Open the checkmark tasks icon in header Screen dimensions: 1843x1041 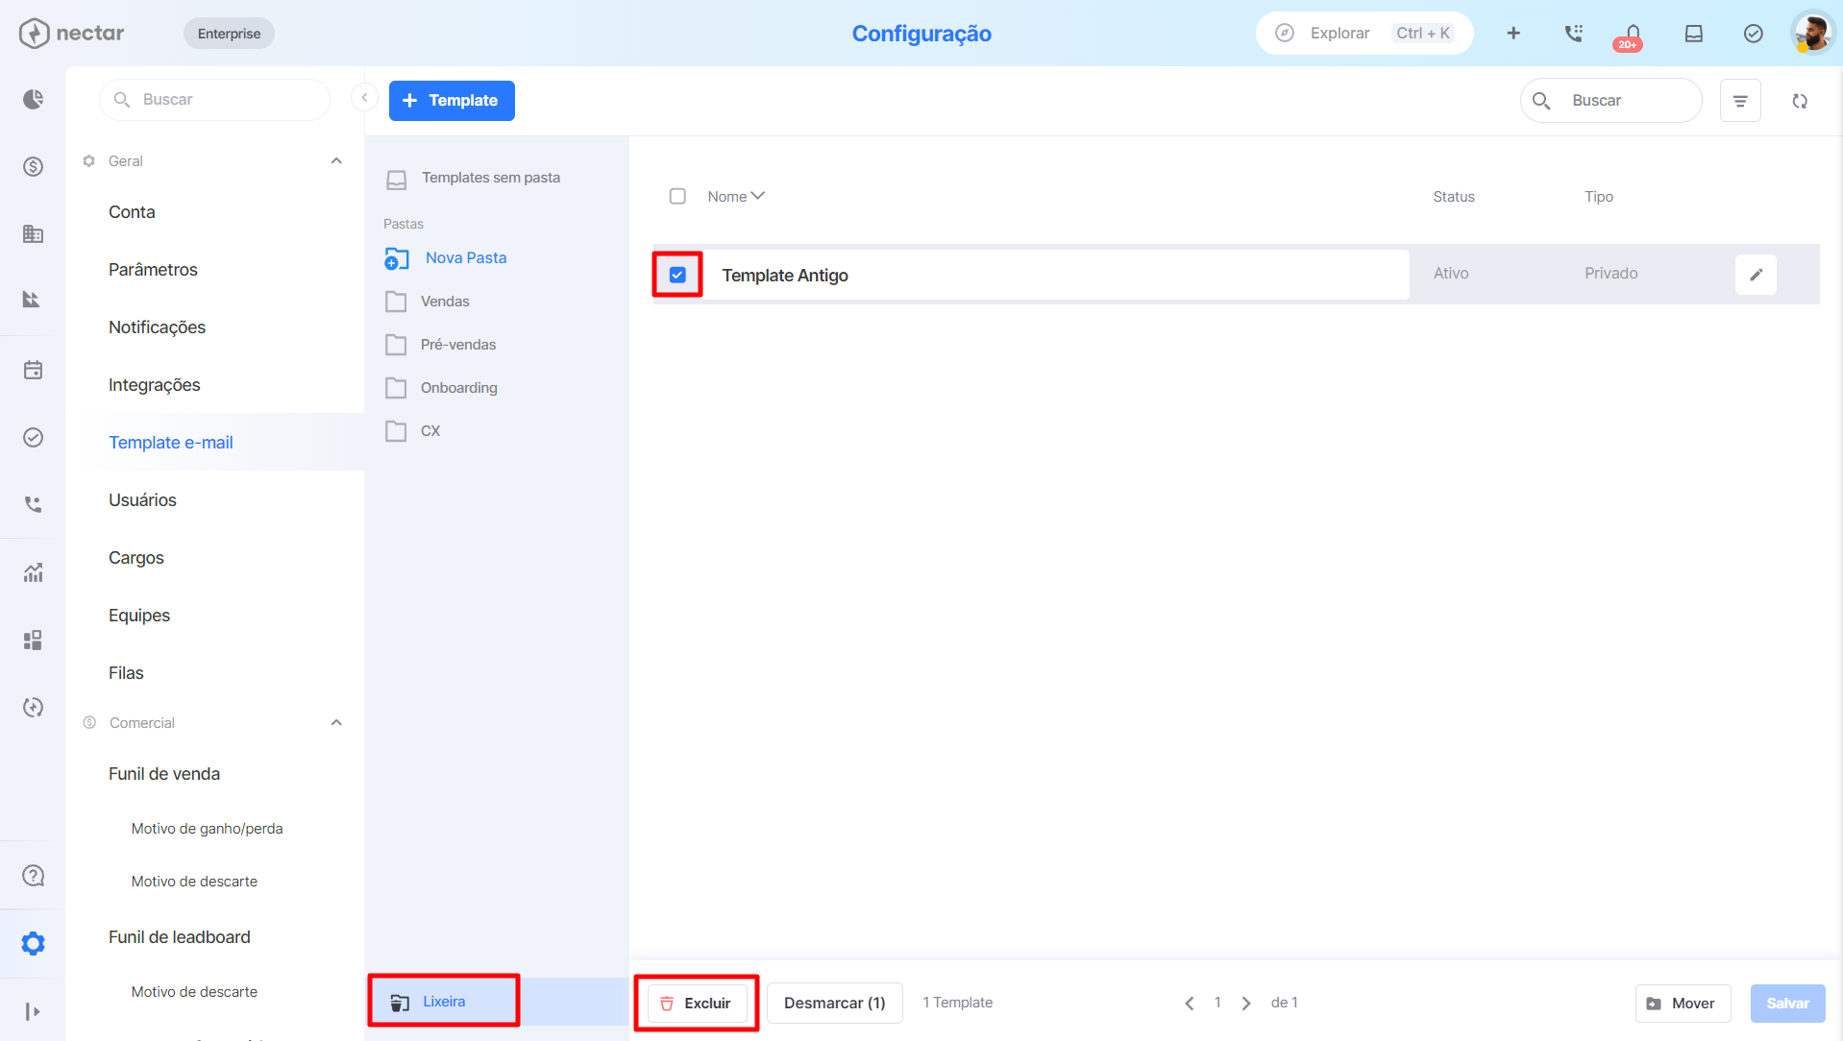[x=1754, y=34]
